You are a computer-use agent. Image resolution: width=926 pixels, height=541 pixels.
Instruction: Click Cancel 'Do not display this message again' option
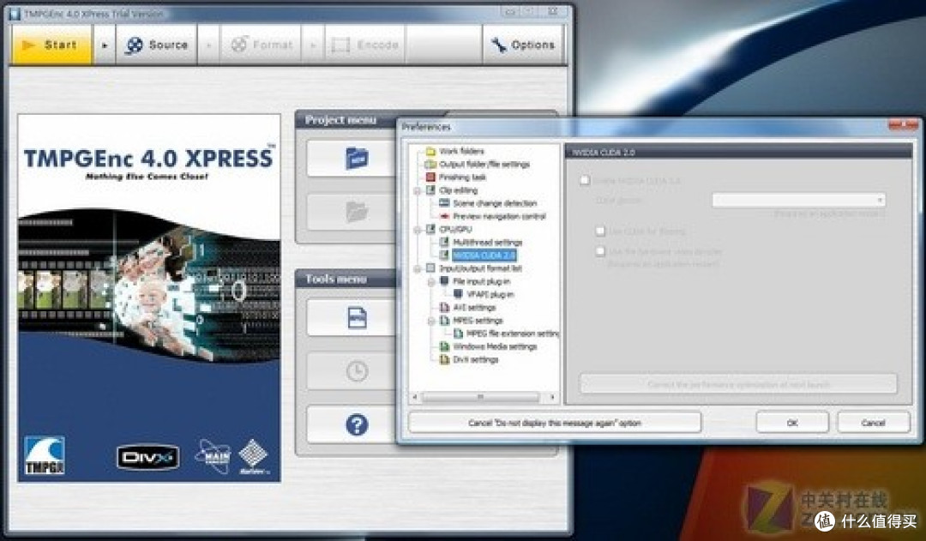[x=555, y=423]
